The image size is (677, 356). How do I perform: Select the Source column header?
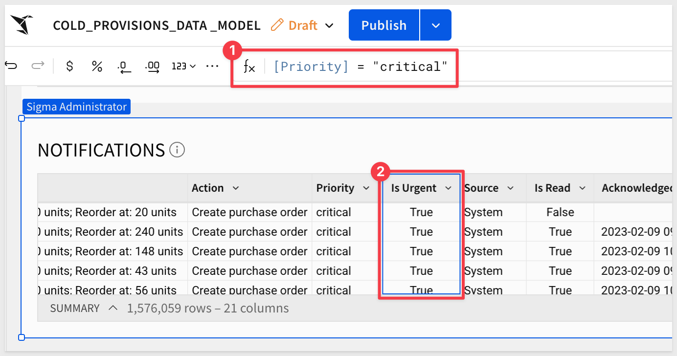[481, 188]
